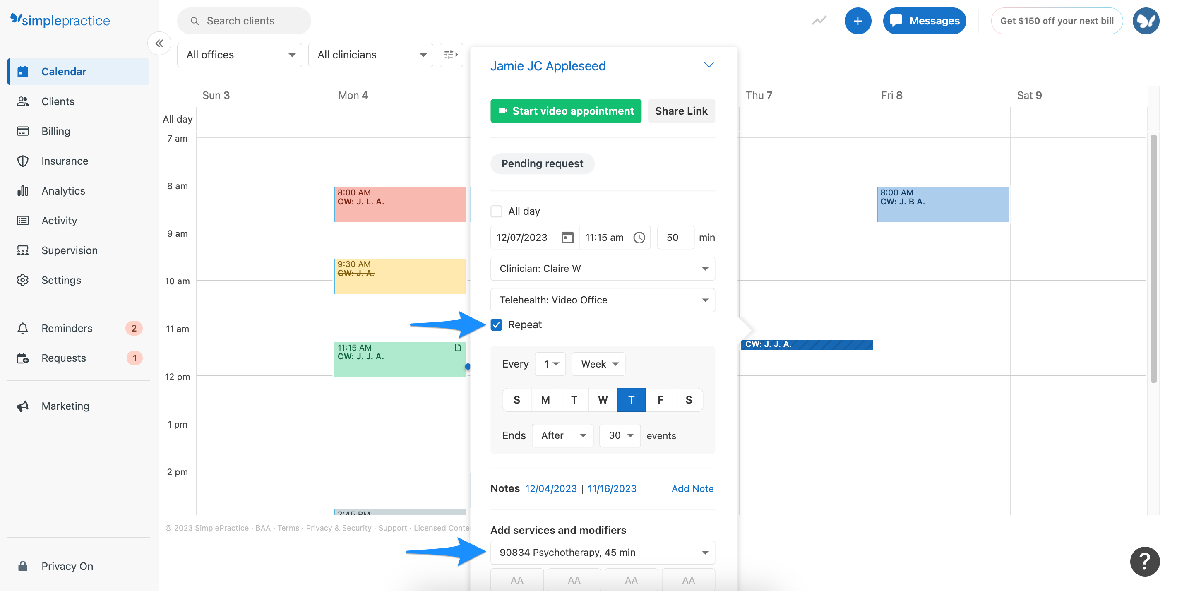The height and width of the screenshot is (591, 1177).
Task: Click the Search clients field
Action: (x=244, y=21)
